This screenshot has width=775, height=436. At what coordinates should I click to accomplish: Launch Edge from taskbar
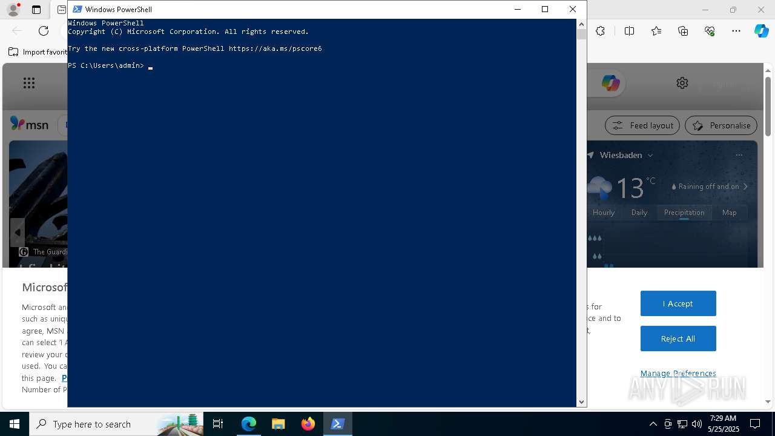249,424
